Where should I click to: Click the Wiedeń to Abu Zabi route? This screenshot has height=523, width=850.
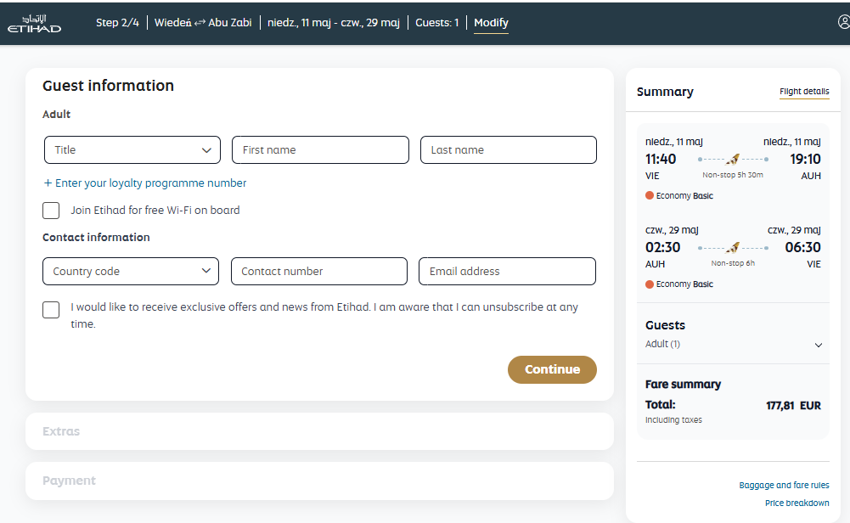coord(203,23)
